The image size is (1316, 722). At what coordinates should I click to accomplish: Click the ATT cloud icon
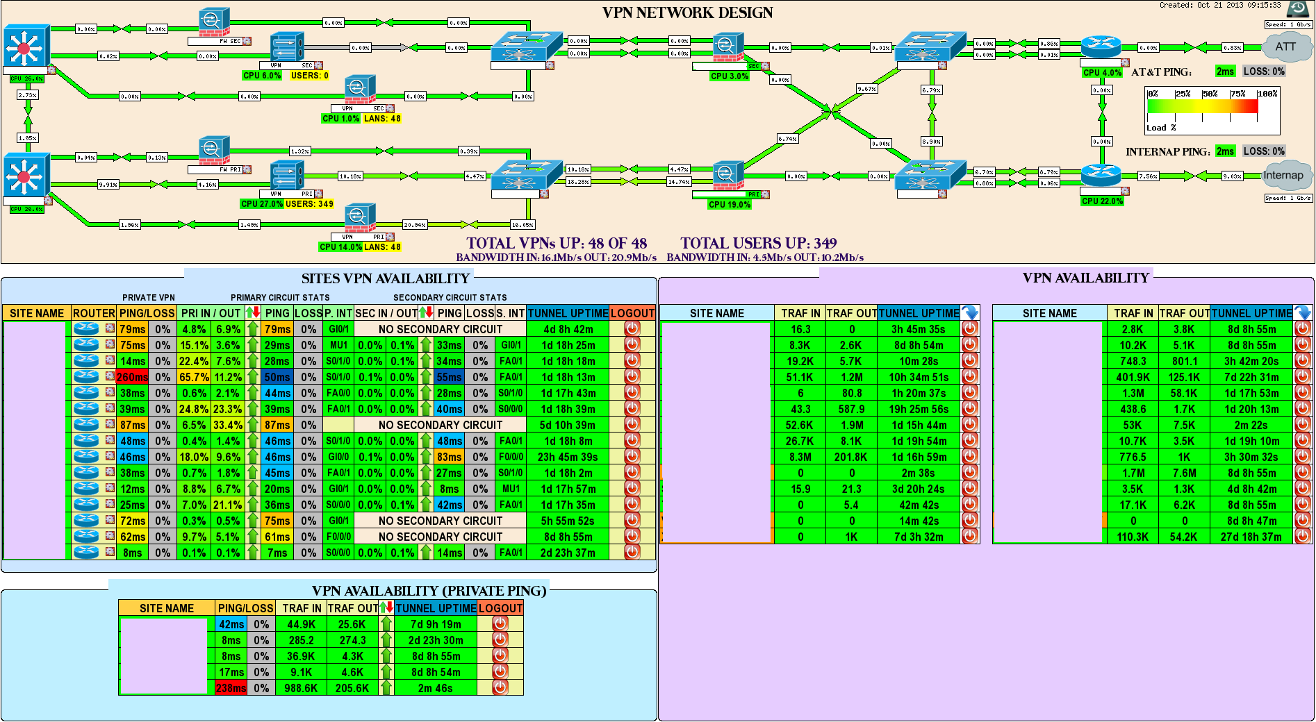[1285, 47]
